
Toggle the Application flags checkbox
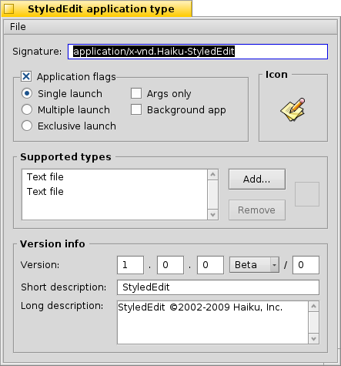coord(26,76)
